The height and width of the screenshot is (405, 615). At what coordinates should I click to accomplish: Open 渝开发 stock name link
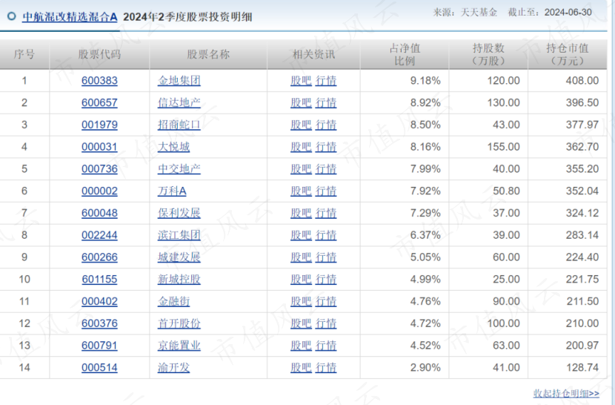pos(173,367)
